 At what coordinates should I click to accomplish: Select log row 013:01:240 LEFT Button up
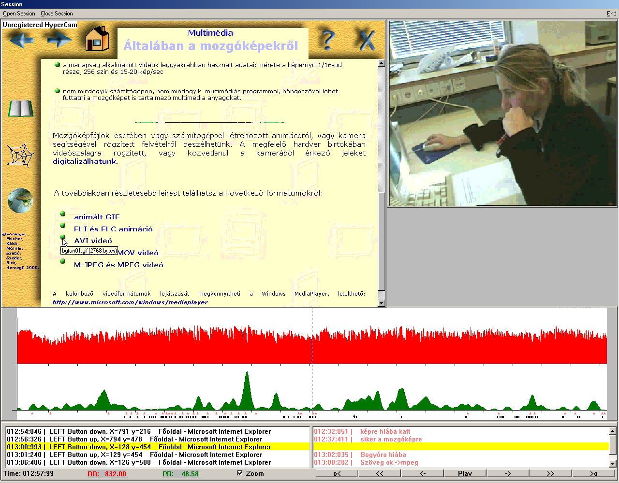pyautogui.click(x=158, y=455)
